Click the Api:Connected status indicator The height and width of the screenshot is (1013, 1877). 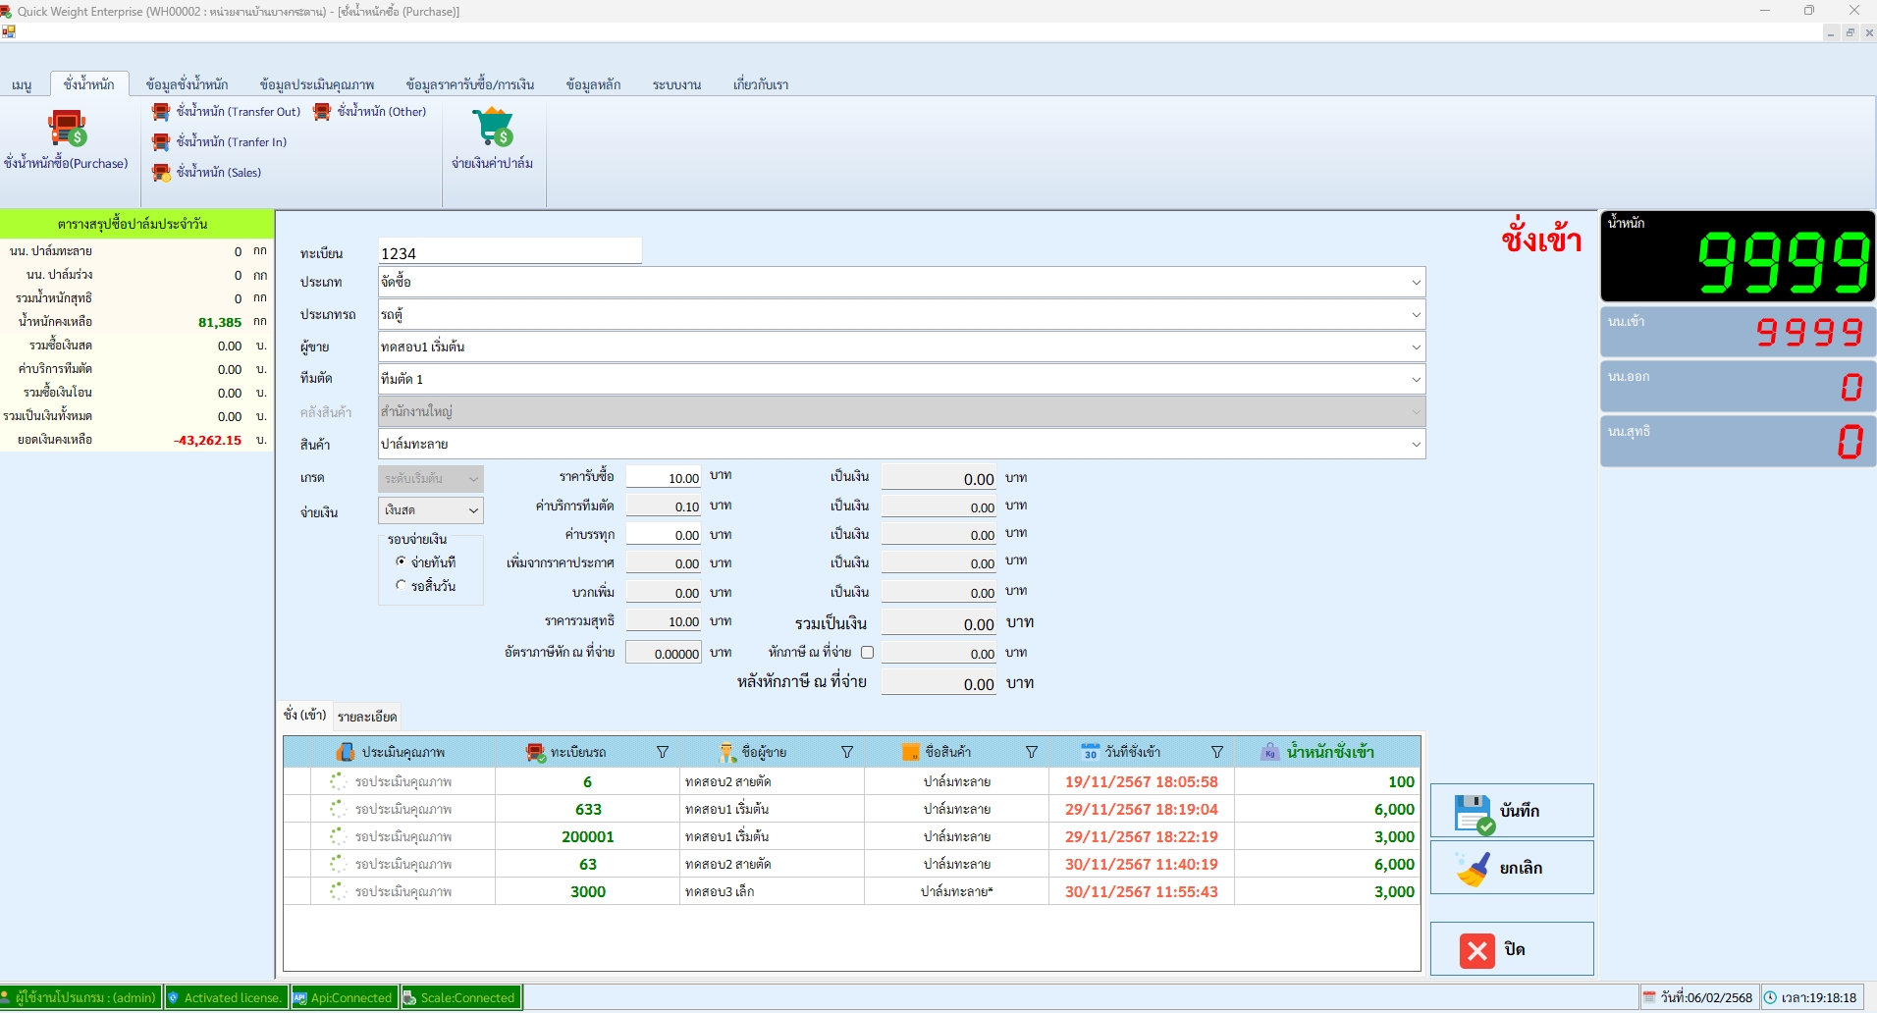[x=345, y=998]
